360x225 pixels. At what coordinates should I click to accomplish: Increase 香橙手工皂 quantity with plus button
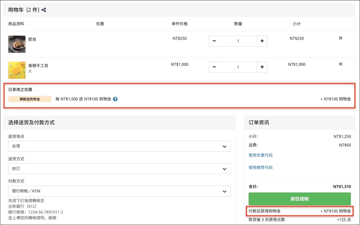coord(262,67)
